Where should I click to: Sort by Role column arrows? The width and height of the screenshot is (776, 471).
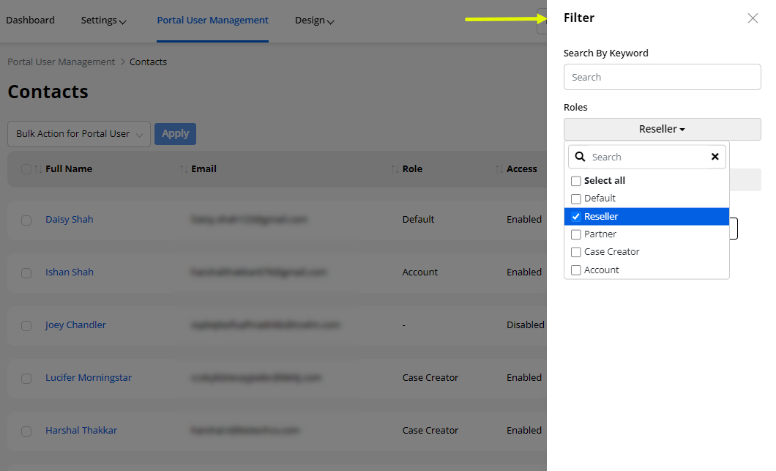396,169
